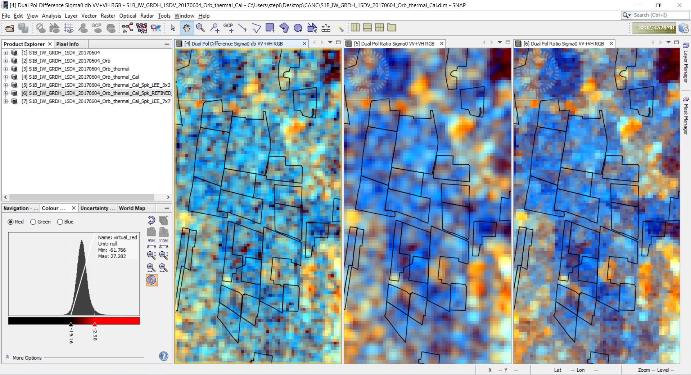Expand product [1] S1B_IW_GRDH_1SDV_20170604 node
Viewport: 691px width, 375px height.
[6, 53]
